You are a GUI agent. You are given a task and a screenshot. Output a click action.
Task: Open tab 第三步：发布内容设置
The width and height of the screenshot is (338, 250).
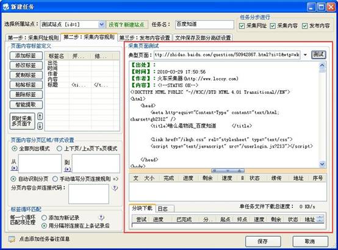[145, 38]
